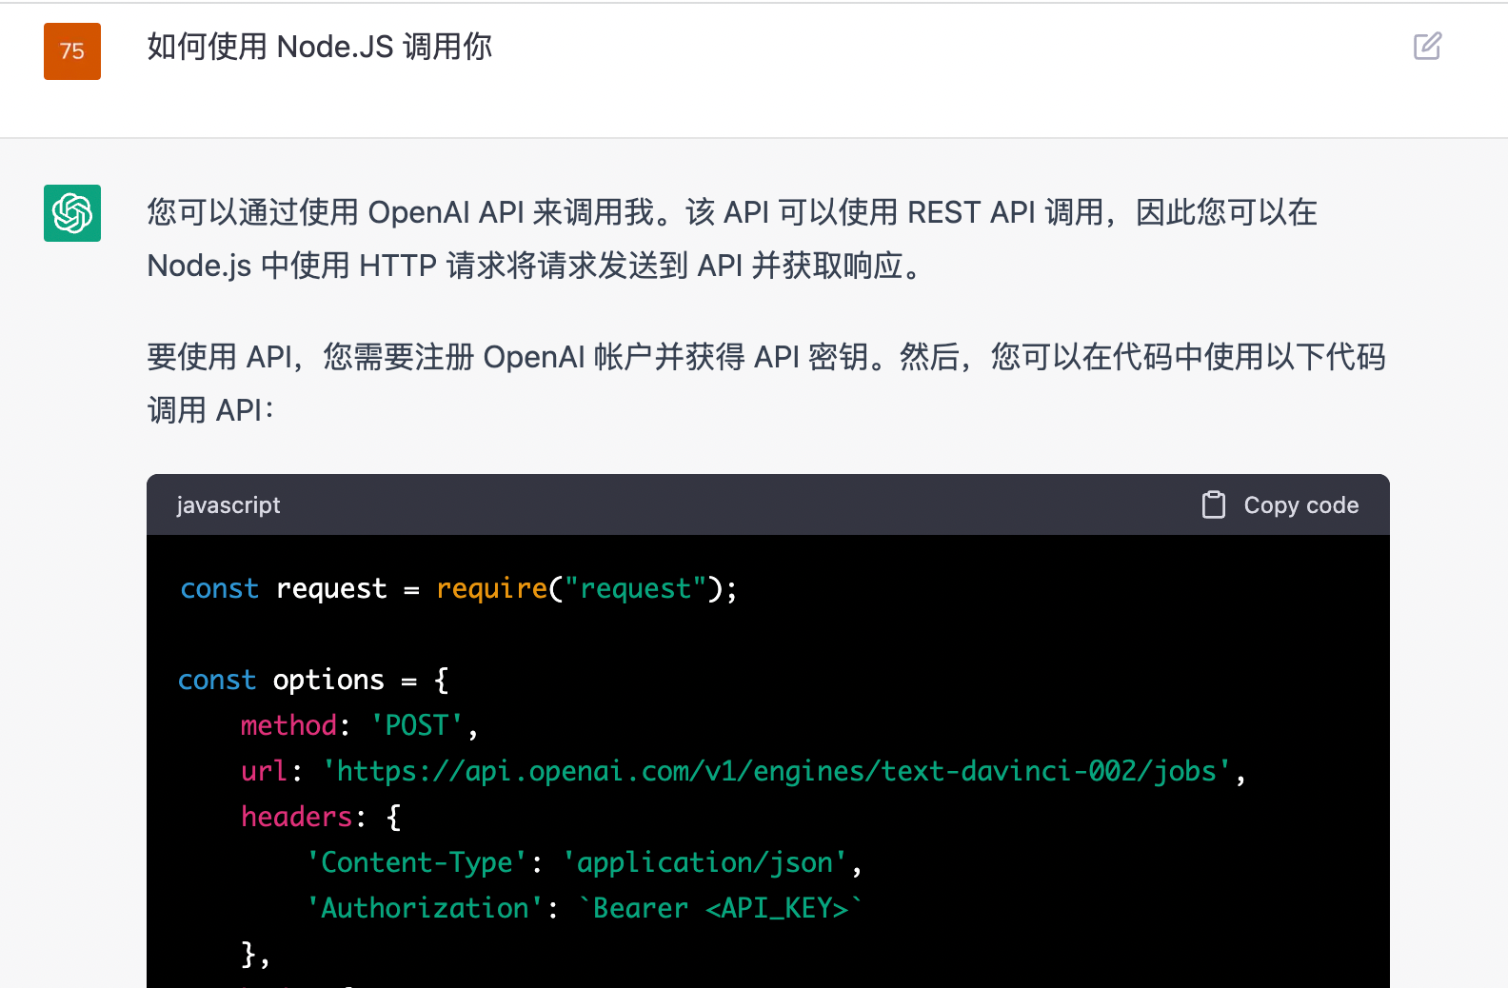
Task: Click the edit message pencil icon
Action: point(1427,46)
